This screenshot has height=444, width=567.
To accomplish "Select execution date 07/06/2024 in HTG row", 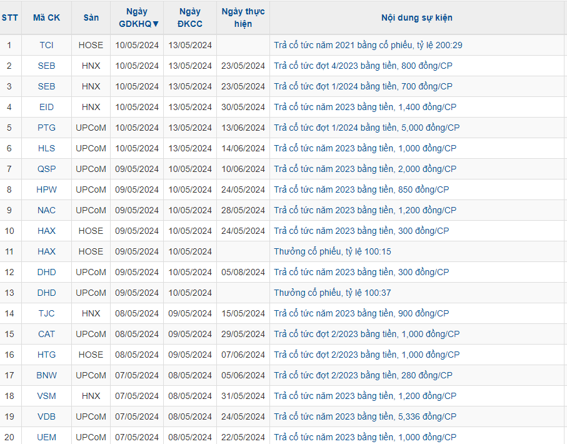I will coord(243,355).
